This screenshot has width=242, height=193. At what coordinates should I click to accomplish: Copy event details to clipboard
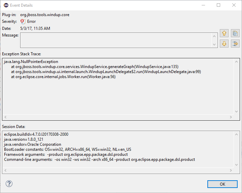coord(235,34)
